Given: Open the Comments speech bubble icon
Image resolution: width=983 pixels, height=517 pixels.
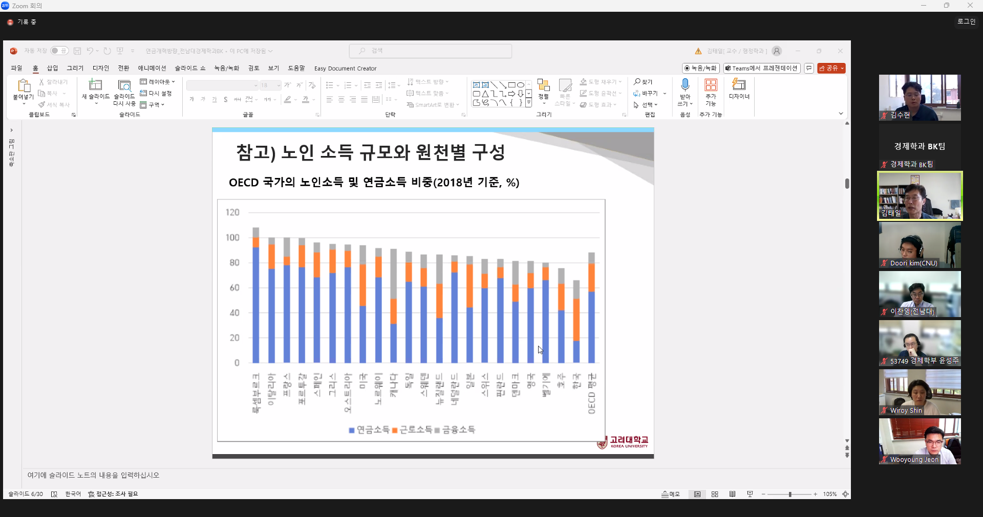Looking at the screenshot, I should point(809,68).
